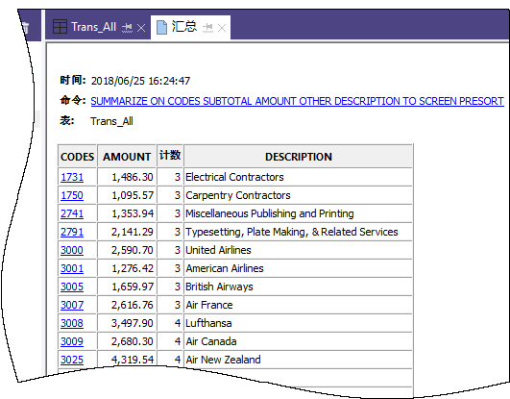510x399 pixels.
Task: Open code 1731 link
Action: pos(72,177)
